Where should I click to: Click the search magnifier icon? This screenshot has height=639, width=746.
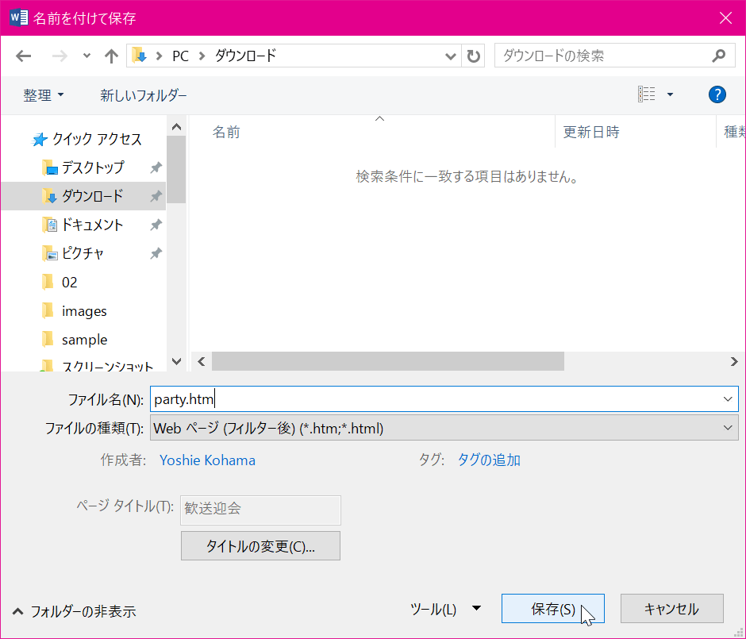pos(719,56)
